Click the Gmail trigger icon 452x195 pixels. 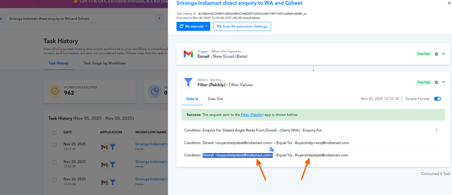[x=188, y=54]
